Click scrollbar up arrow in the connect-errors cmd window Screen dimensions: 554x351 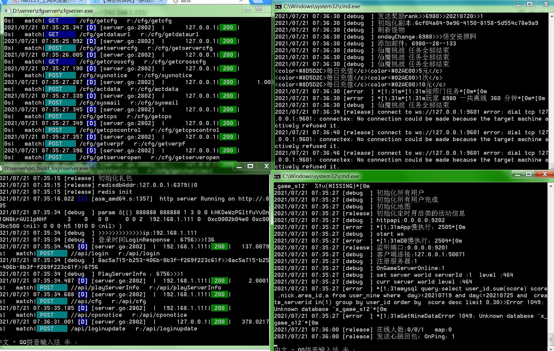point(551,15)
